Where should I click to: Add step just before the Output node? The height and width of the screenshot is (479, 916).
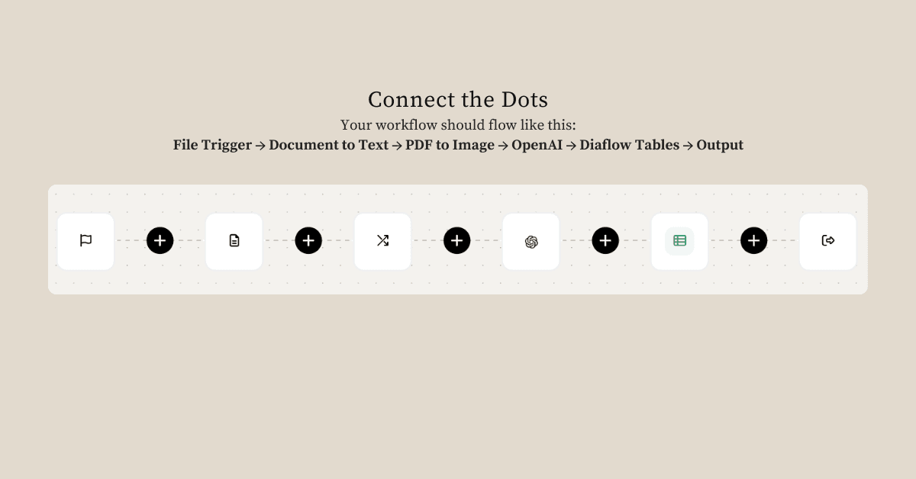(x=753, y=241)
